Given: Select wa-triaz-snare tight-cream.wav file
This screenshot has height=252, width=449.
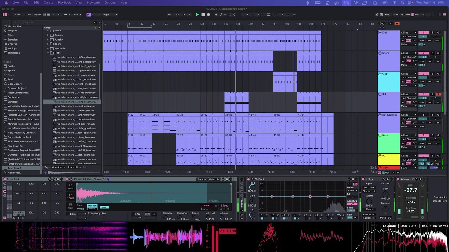Looking at the screenshot, I should click(72, 101).
